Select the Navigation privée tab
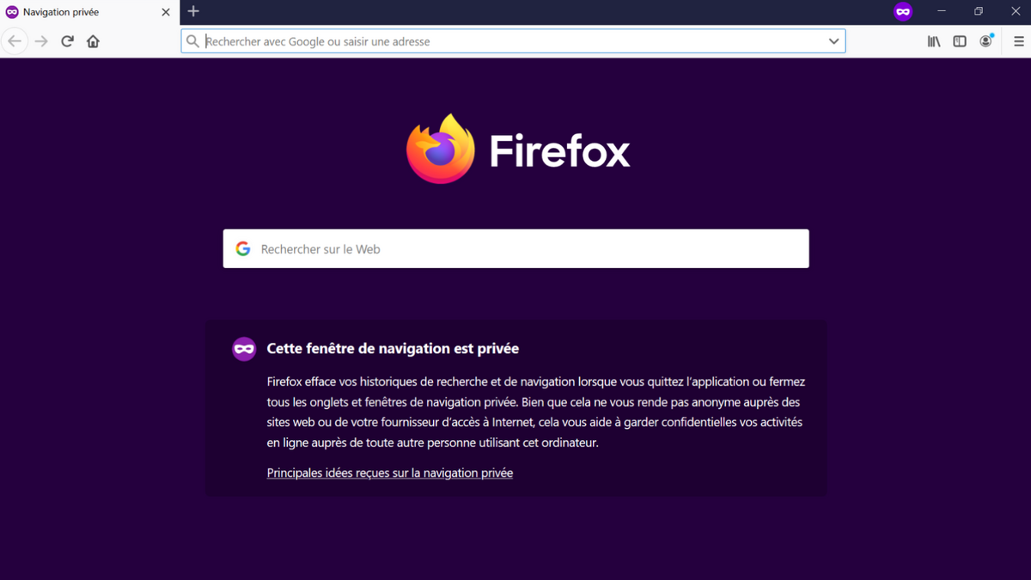This screenshot has height=580, width=1031. pyautogui.click(x=89, y=12)
